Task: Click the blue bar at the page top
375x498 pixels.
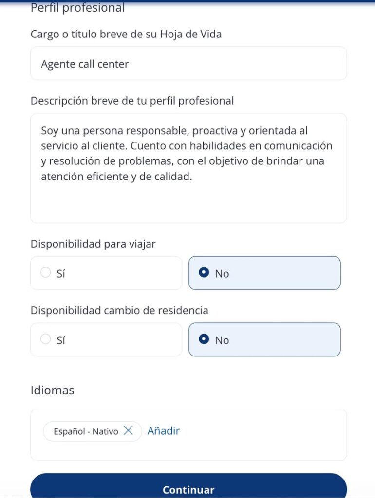Action: [187, 1]
